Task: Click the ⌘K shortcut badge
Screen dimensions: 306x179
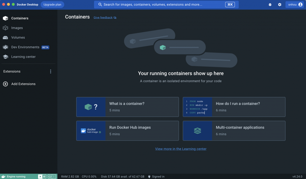Action: pos(230,4)
